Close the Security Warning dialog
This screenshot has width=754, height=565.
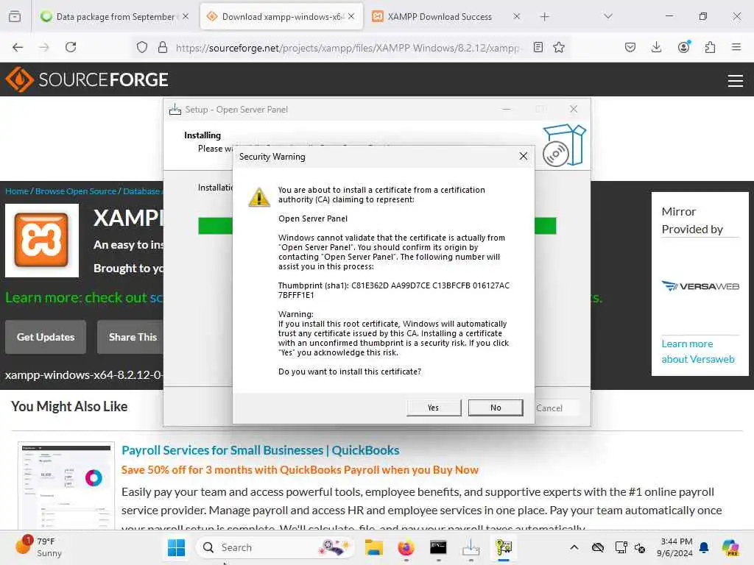[524, 156]
